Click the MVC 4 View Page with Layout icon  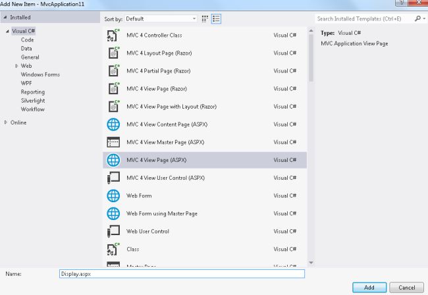coord(113,107)
